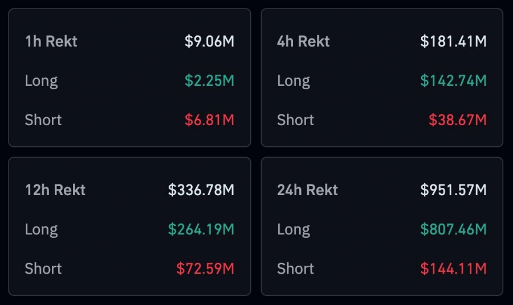Click the 1h Short amount $6.81M
The width and height of the screenshot is (513, 305).
tap(209, 120)
